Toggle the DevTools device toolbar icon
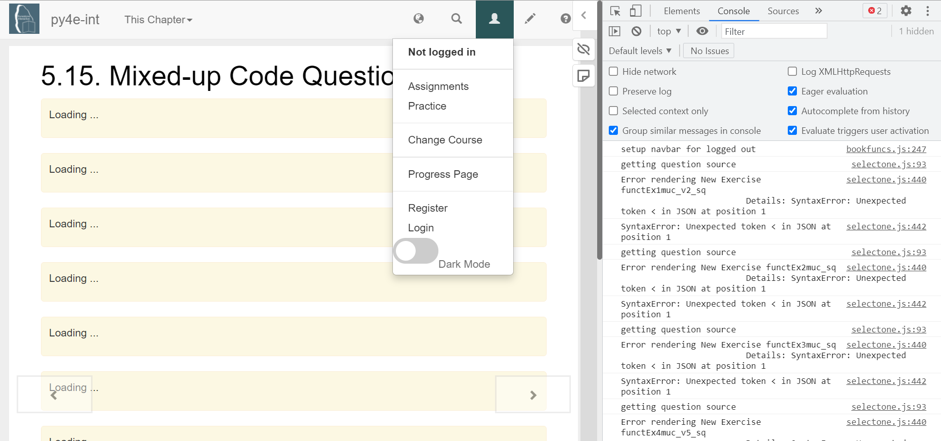 tap(636, 11)
